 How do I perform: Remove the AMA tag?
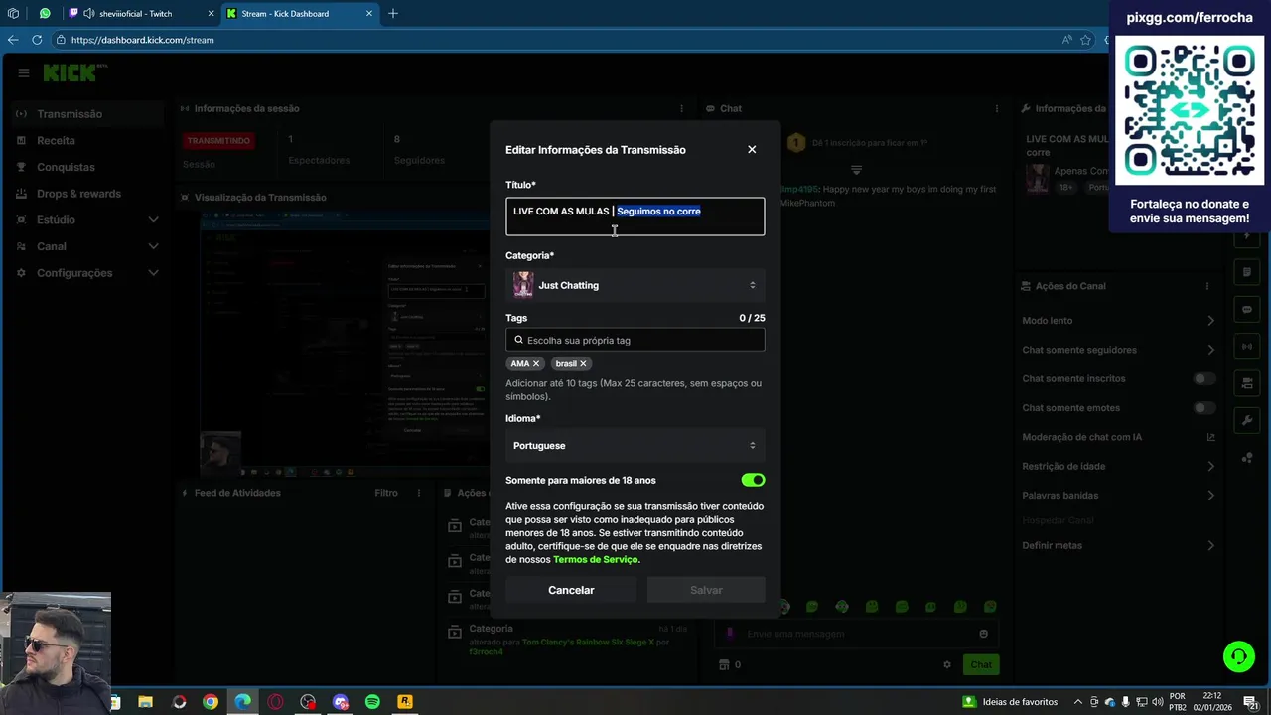(536, 364)
